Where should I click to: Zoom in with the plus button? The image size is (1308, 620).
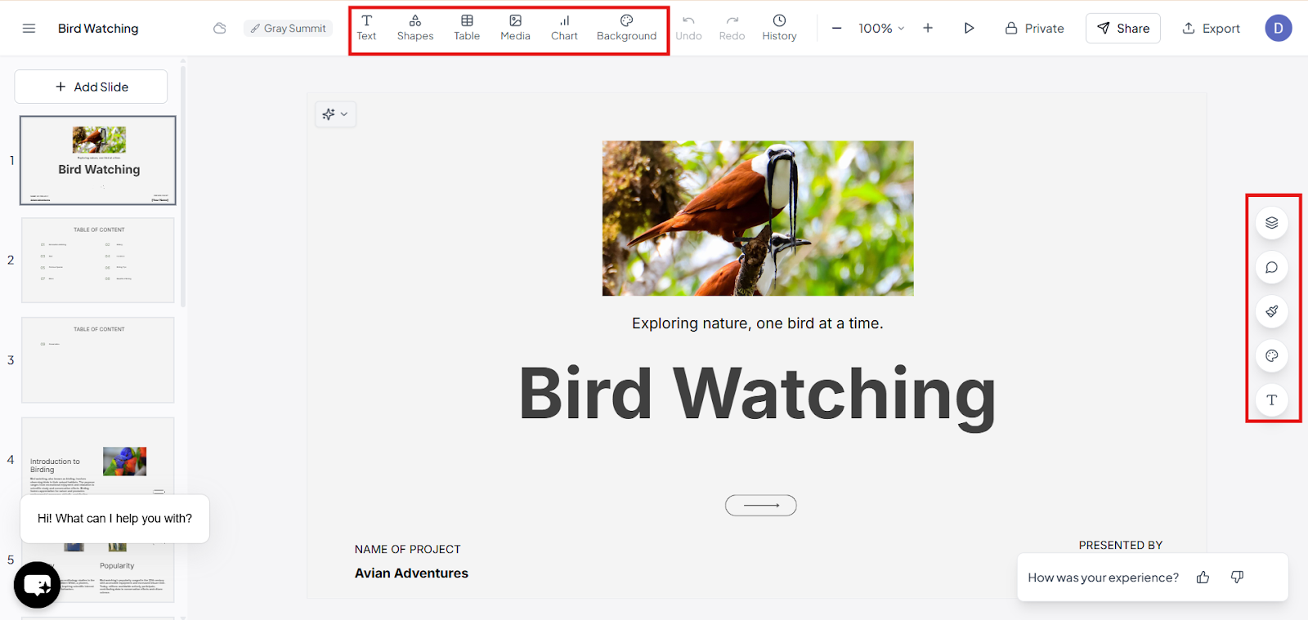coord(928,29)
